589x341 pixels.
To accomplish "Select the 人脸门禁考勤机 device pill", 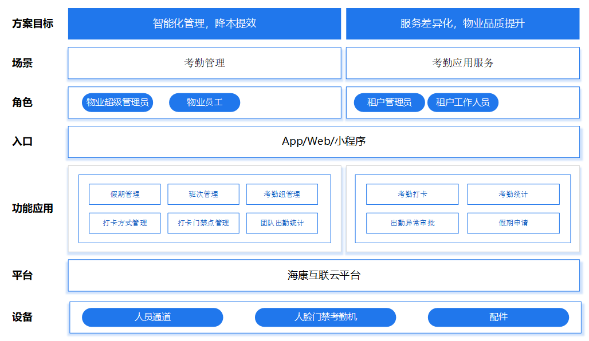I will (x=325, y=317).
